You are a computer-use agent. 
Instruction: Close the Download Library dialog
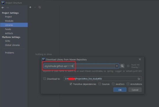tap(140, 59)
